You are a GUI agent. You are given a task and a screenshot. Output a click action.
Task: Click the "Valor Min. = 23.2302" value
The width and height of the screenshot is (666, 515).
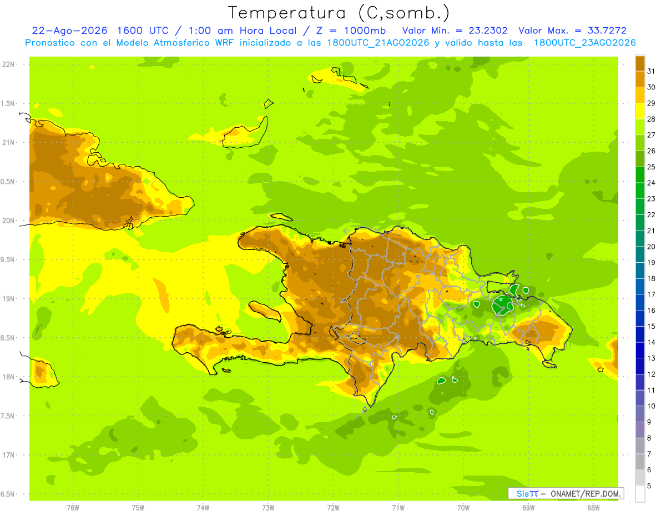pyautogui.click(x=455, y=31)
